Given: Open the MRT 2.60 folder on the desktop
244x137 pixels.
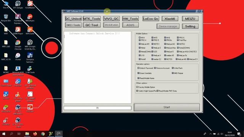Looking at the screenshot, I should click(x=6, y=44).
